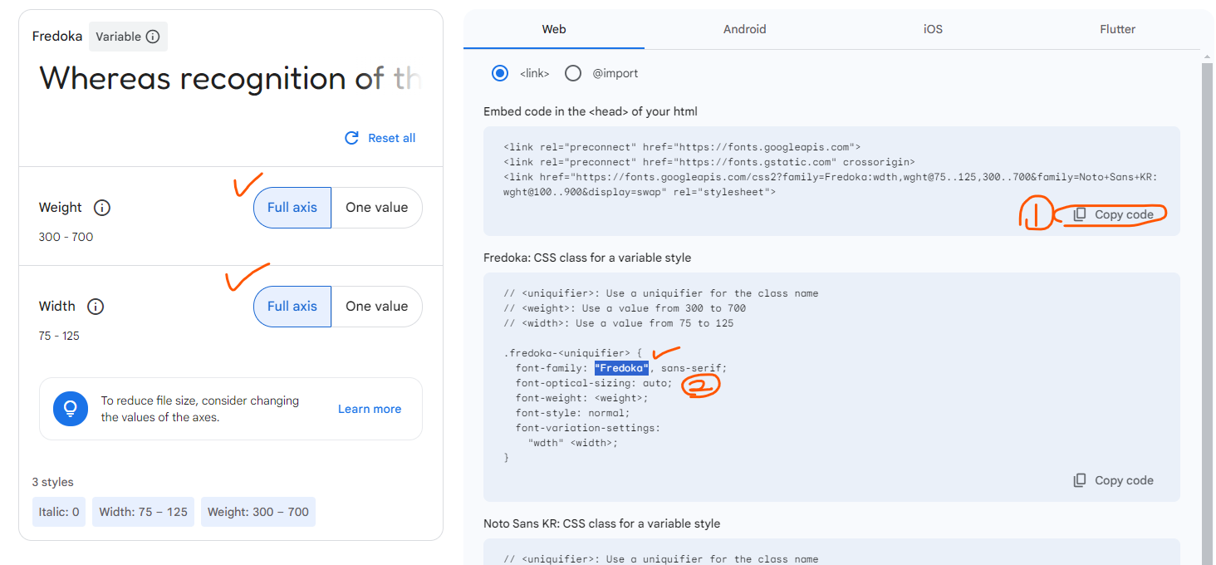Set Weight to Full axis
Image resolution: width=1216 pixels, height=565 pixels.
[292, 208]
